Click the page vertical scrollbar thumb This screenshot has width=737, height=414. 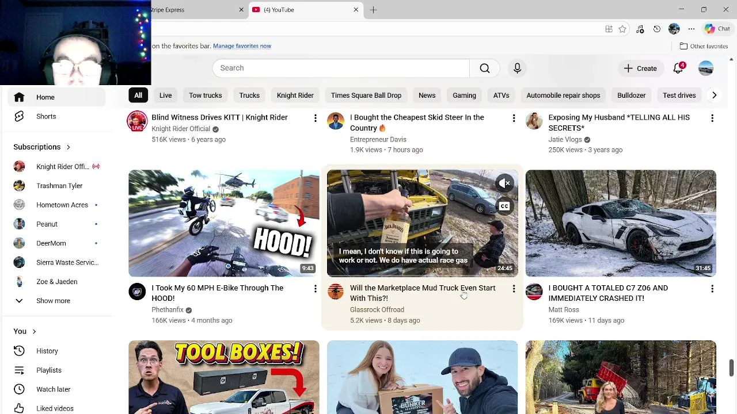pyautogui.click(x=731, y=368)
